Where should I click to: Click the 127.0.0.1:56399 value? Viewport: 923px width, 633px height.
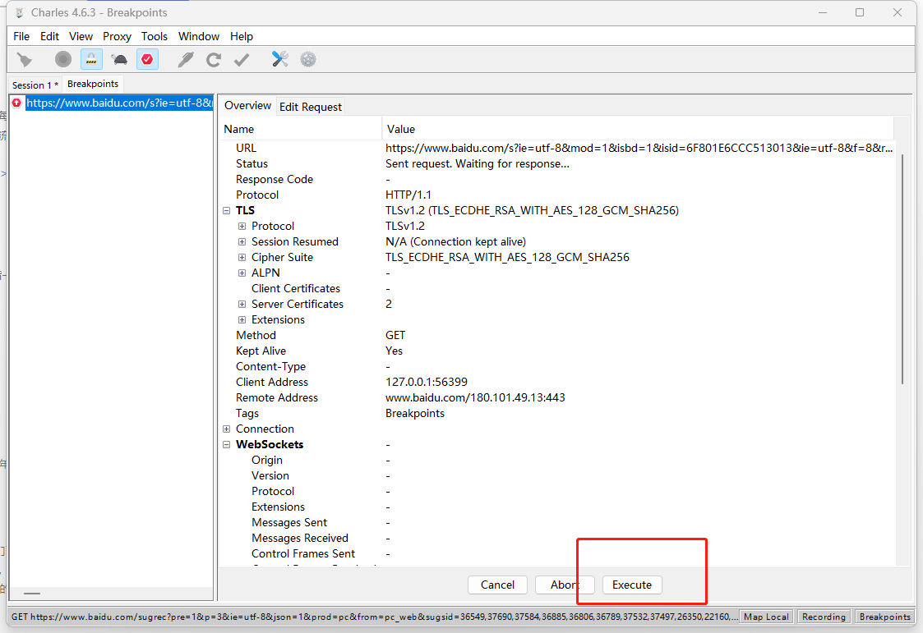point(427,382)
